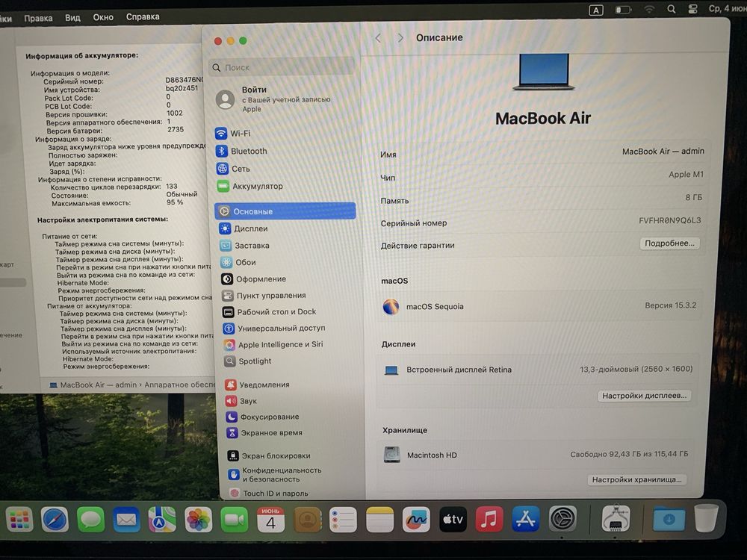Open Apple TV app in Dock

pyautogui.click(x=453, y=519)
